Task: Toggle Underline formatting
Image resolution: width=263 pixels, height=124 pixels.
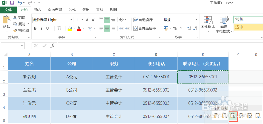Action: click(x=47, y=28)
